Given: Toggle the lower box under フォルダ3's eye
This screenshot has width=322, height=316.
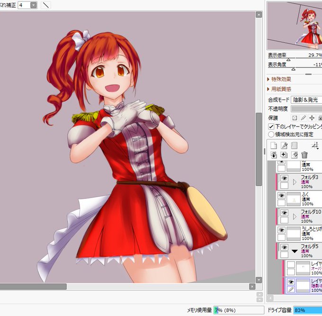Looking at the screenshot, I should pyautogui.click(x=284, y=186).
